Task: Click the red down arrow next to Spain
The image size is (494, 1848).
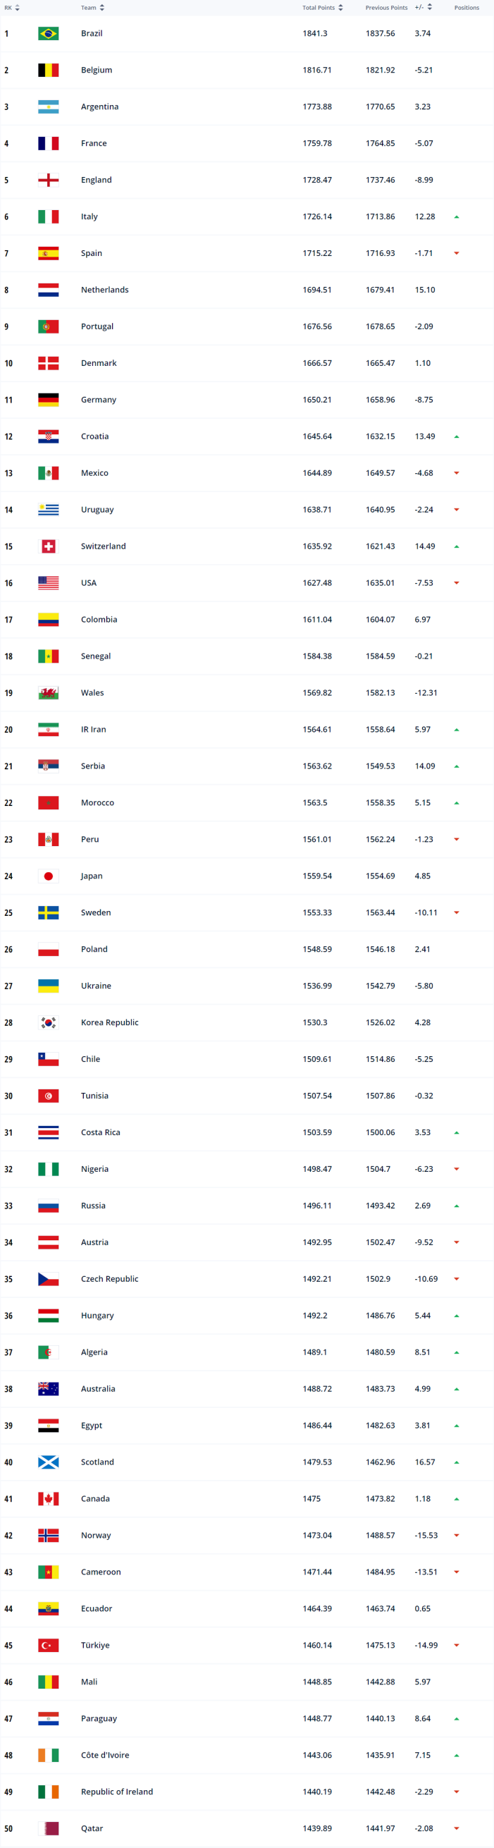Action: 457,253
